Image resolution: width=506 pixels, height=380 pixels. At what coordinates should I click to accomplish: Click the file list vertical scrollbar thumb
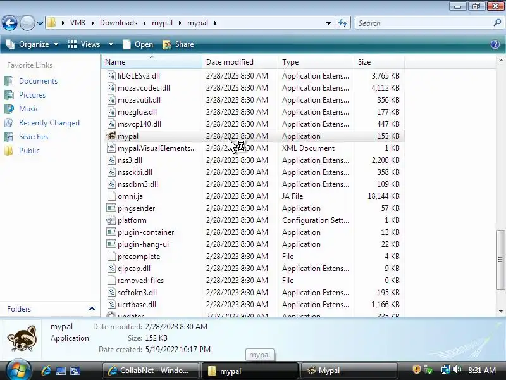pyautogui.click(x=500, y=260)
